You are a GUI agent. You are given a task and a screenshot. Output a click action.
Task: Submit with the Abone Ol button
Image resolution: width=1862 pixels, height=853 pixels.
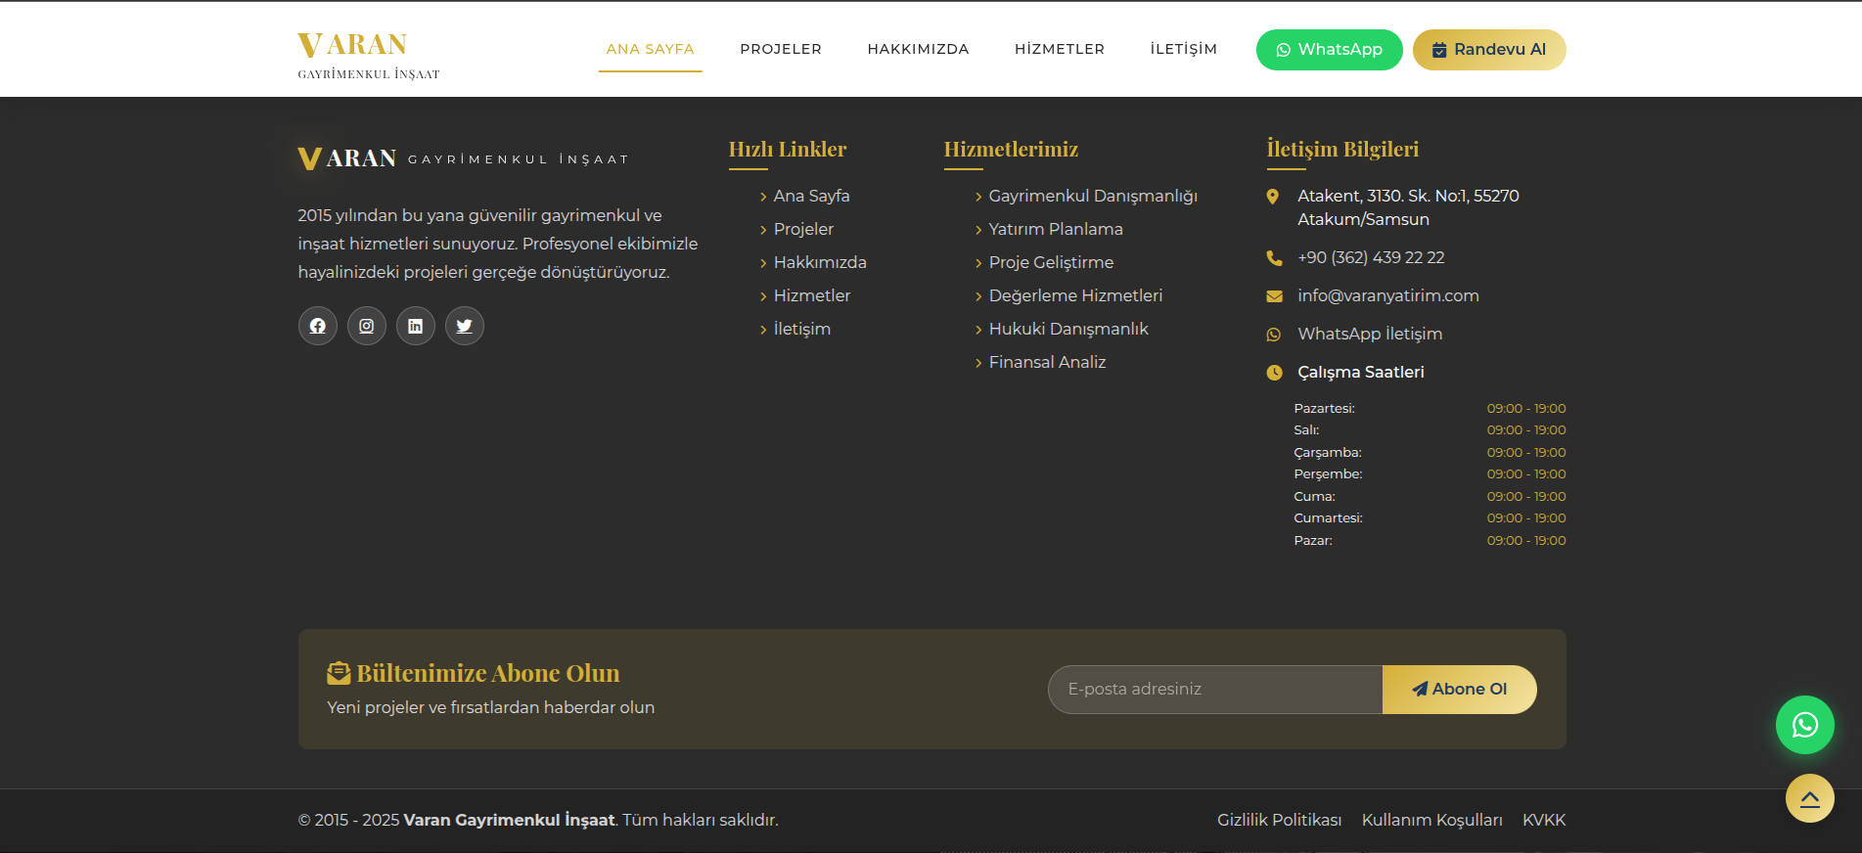point(1459,690)
